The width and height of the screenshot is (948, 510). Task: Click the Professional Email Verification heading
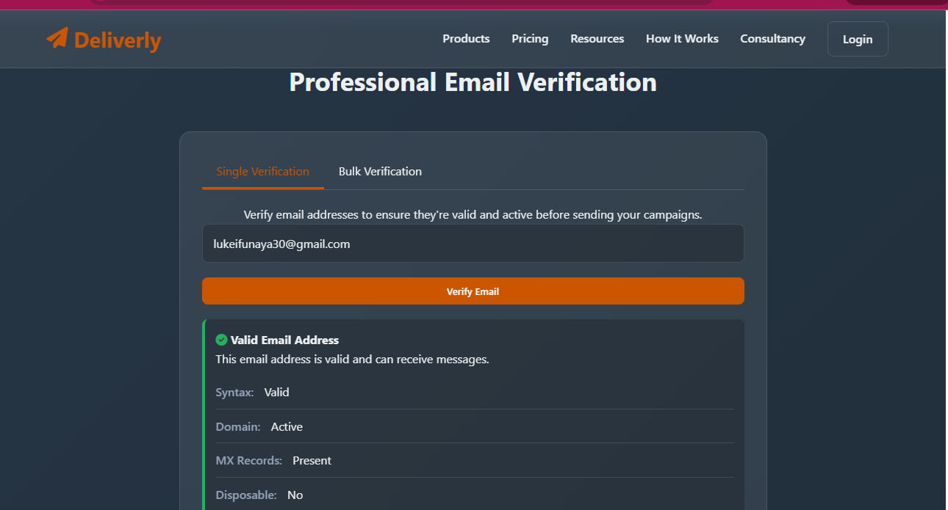[473, 82]
